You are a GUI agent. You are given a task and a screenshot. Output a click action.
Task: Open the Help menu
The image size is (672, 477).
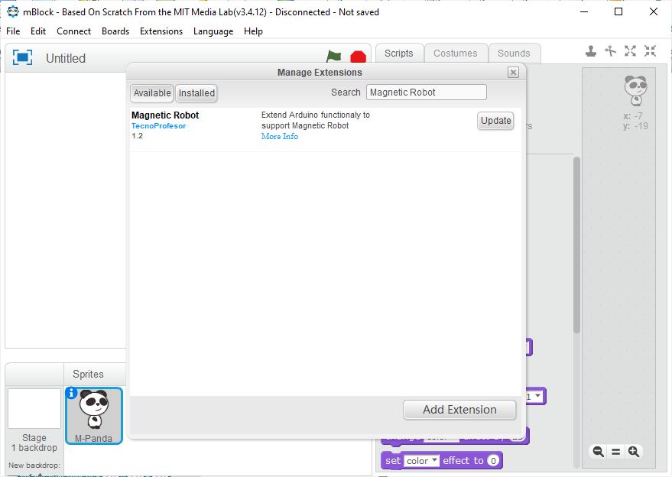point(253,31)
